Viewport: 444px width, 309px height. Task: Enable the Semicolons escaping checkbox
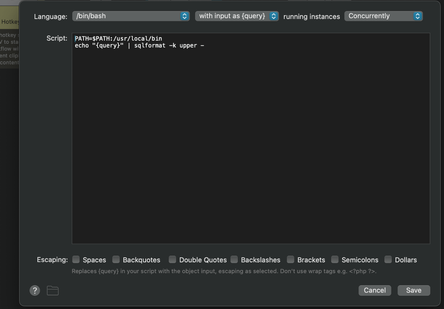click(x=335, y=260)
